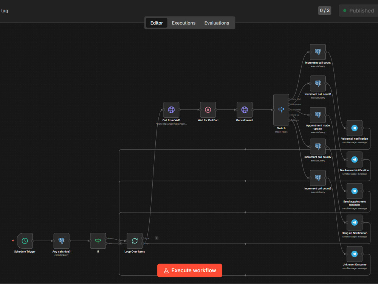Click the Switch Voice Mail output connector
The width and height of the screenshot is (378, 284).
(289, 99)
